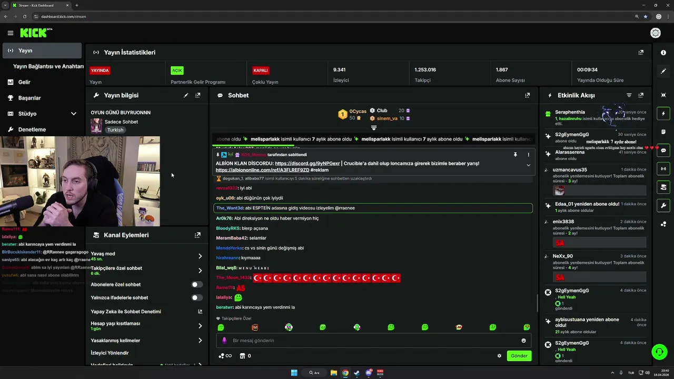
Task: Open the Windows Start button
Action: click(x=294, y=373)
